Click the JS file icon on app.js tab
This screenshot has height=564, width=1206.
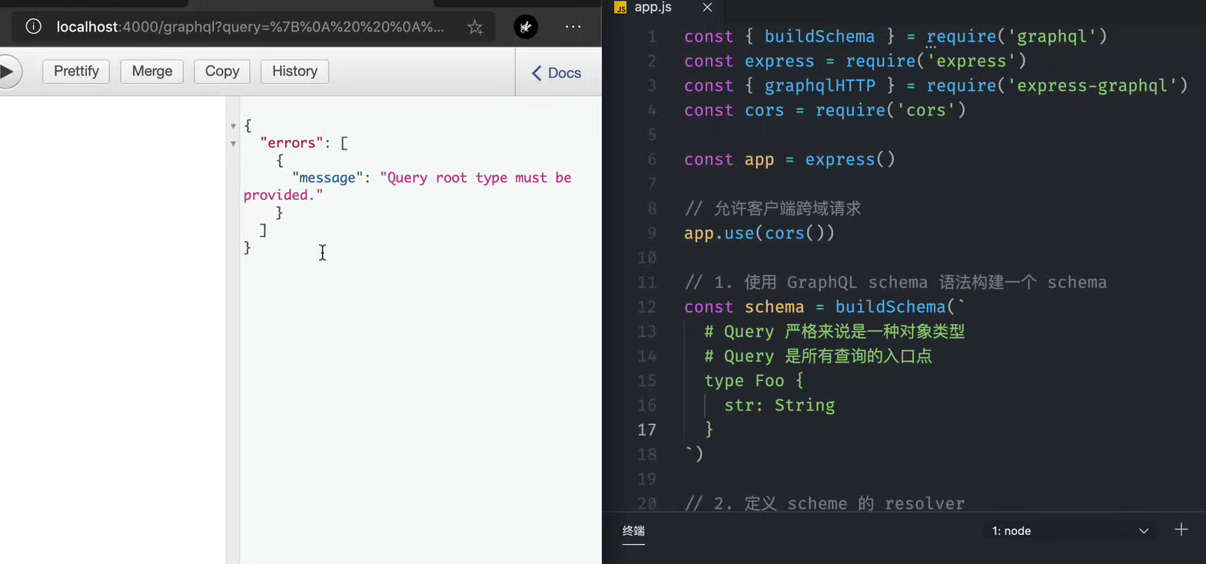tap(620, 8)
